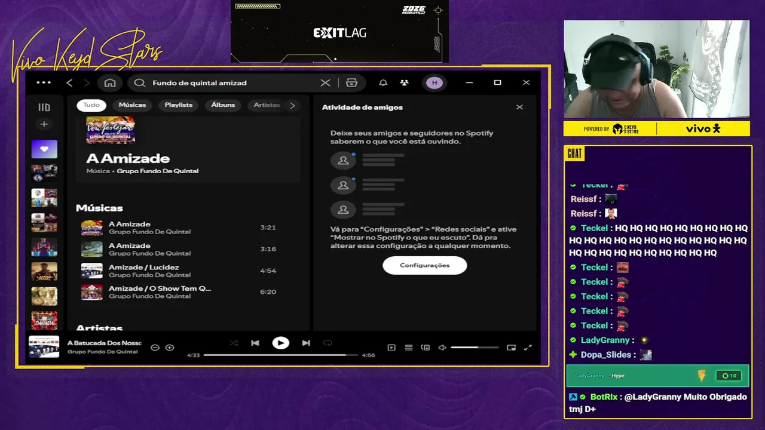Open the now-playing album cover thumbnail
Viewport: 765px width, 430px height.
click(44, 347)
